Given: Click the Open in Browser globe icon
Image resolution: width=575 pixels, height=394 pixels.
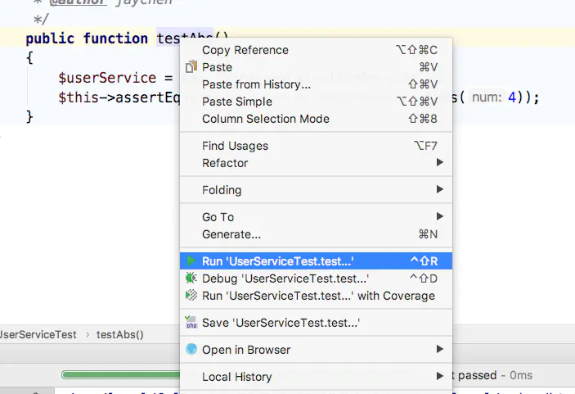Looking at the screenshot, I should (191, 349).
